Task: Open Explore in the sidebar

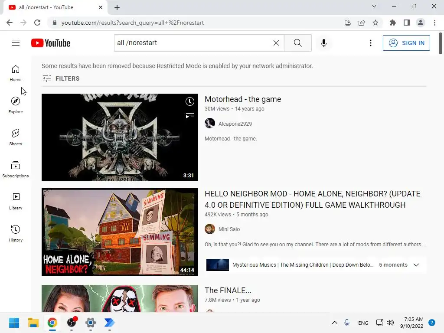Action: 16,105
